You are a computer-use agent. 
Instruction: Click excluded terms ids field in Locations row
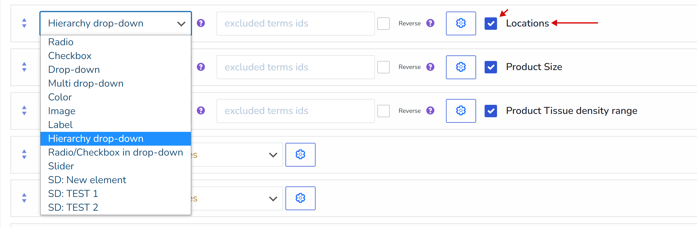[x=295, y=23]
